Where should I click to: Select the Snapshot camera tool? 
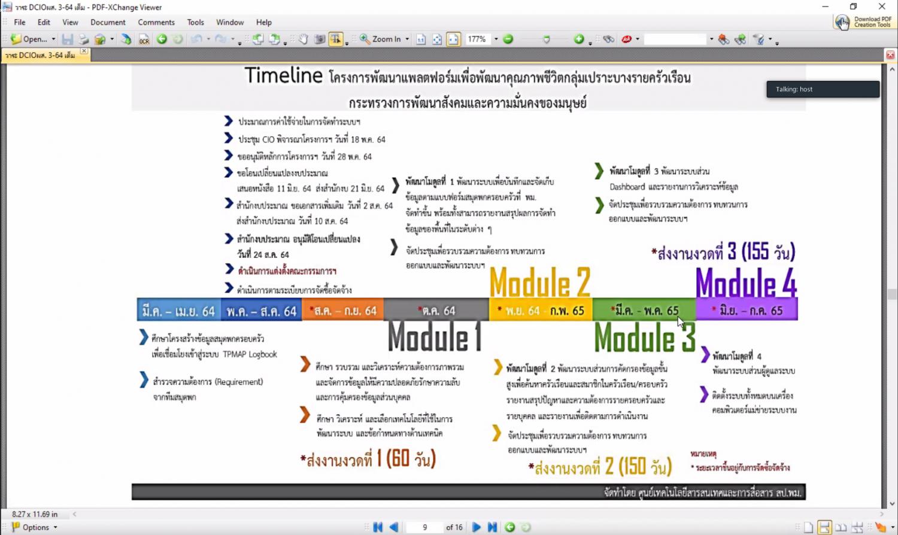pyautogui.click(x=320, y=39)
